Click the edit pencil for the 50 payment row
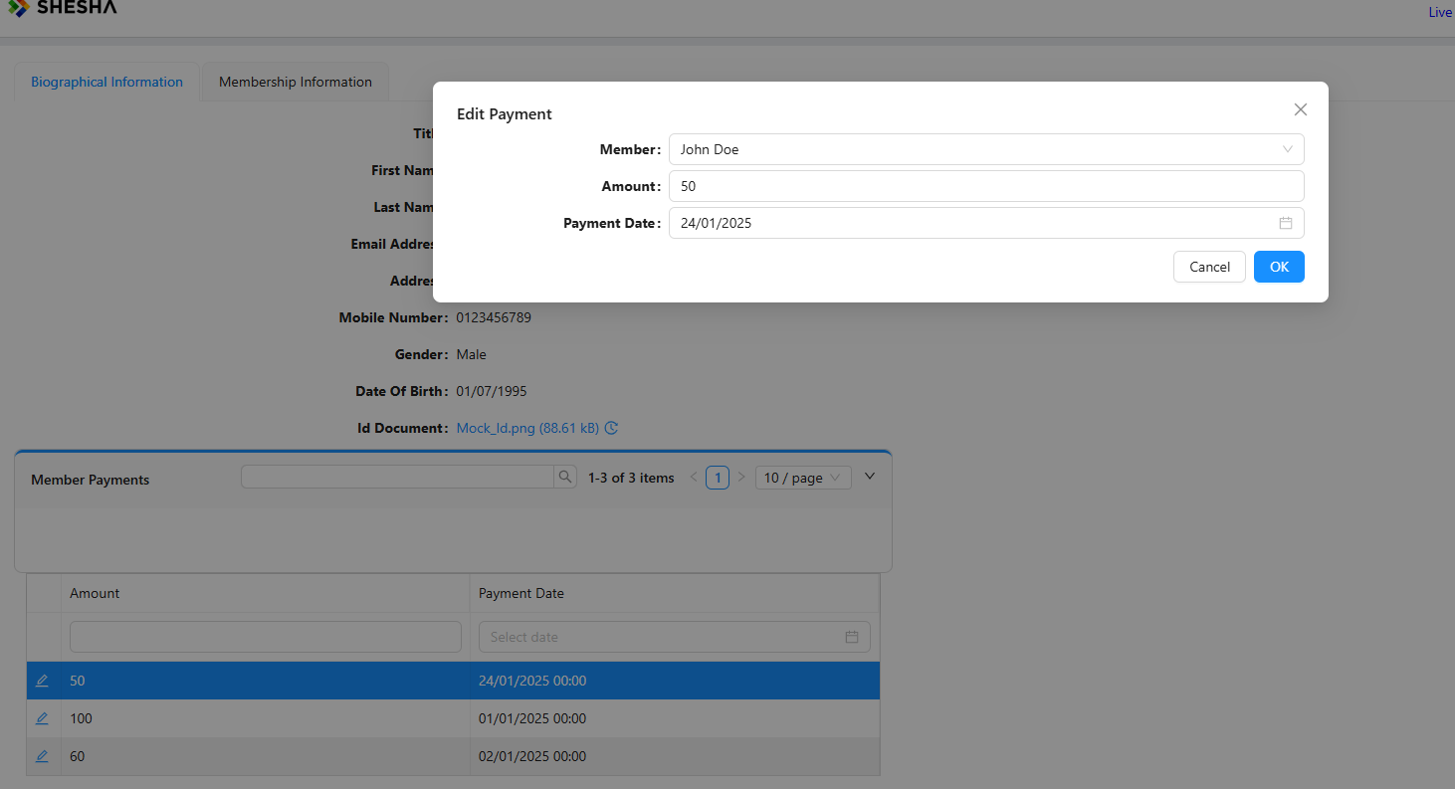Viewport: 1455px width, 789px height. coord(42,681)
